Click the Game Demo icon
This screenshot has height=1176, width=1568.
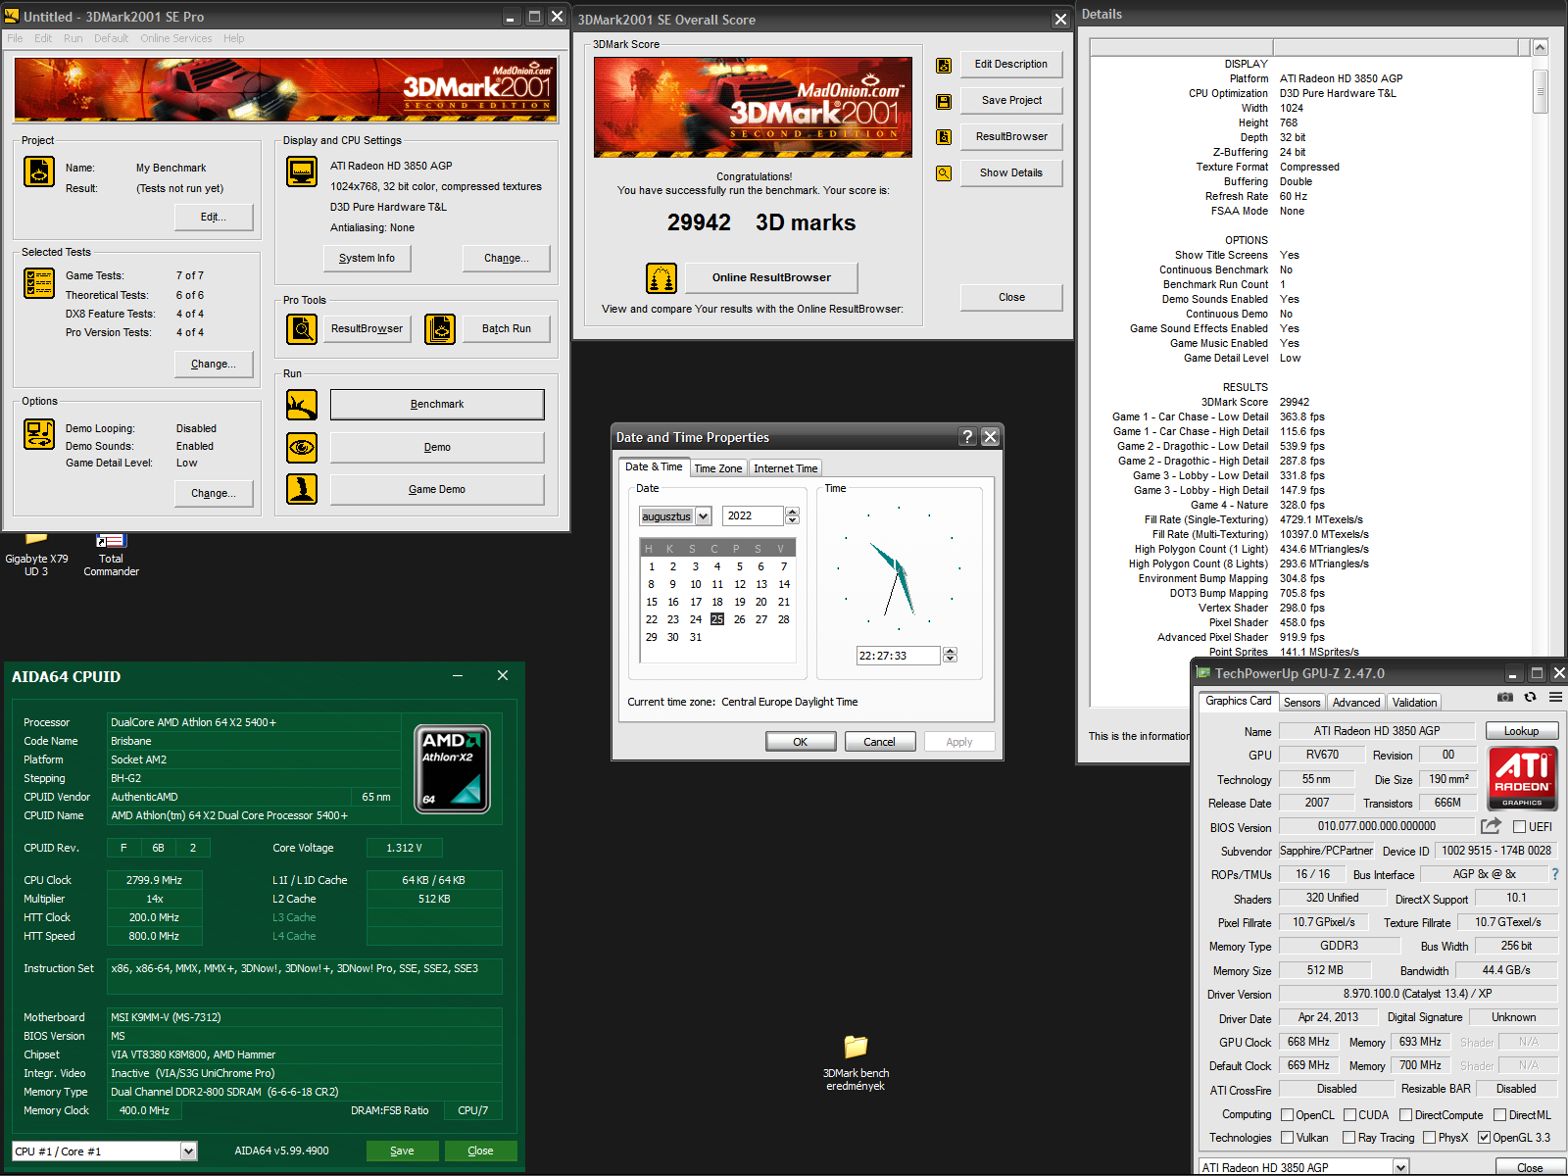[302, 489]
